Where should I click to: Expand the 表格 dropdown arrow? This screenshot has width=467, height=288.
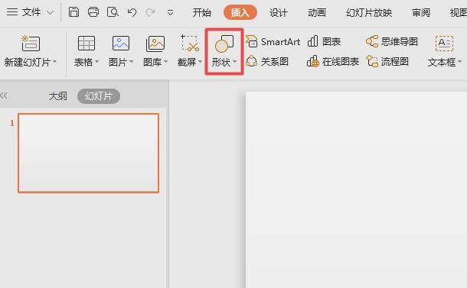coord(96,62)
